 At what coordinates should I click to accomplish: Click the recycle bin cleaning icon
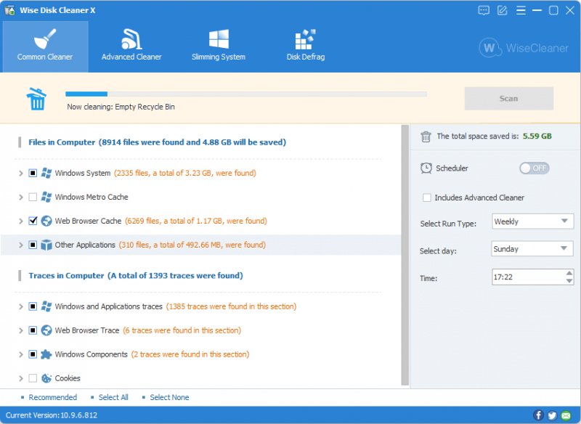click(36, 99)
